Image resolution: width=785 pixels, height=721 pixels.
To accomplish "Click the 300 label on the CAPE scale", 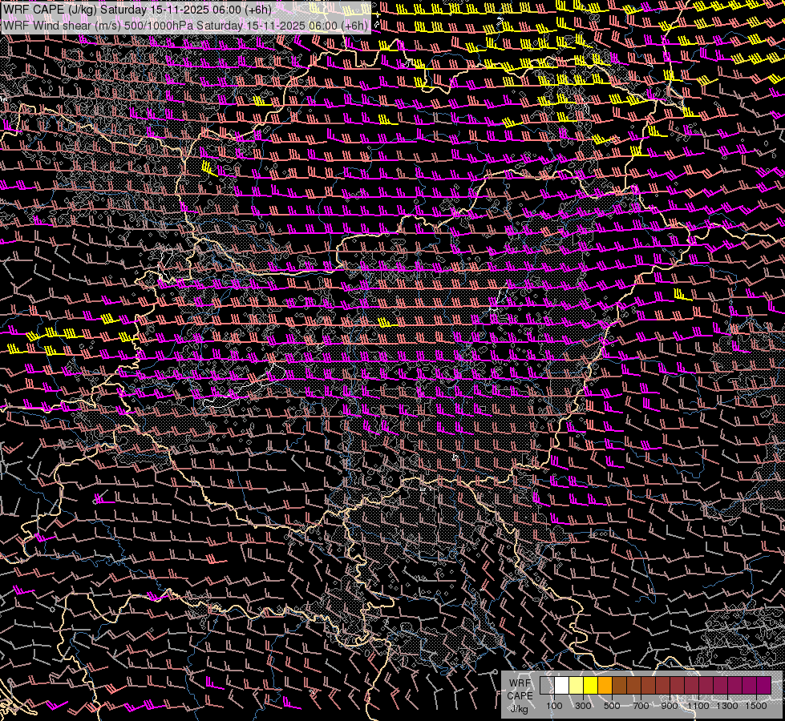I will coord(583,706).
